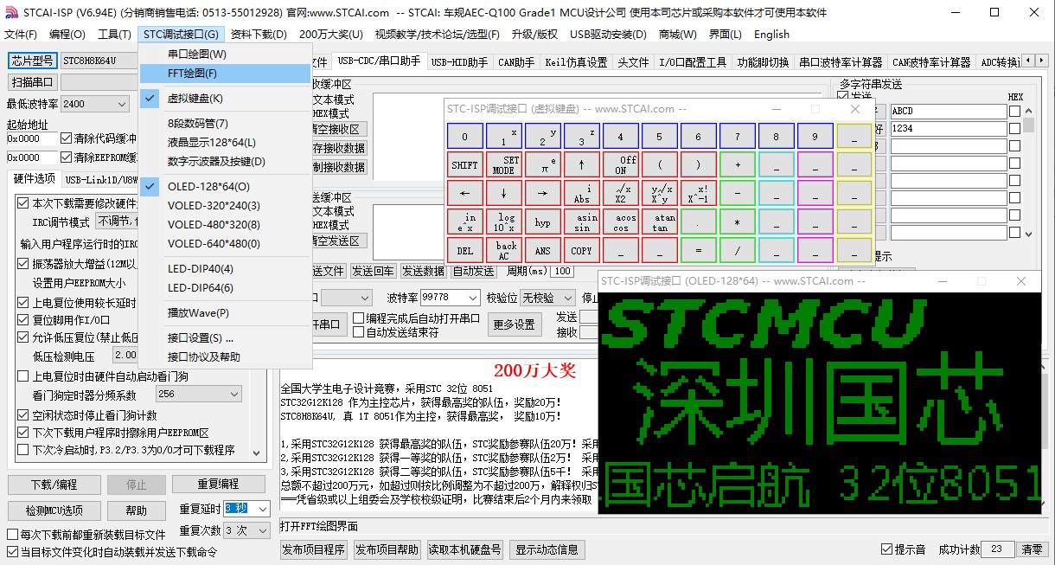The height and width of the screenshot is (565, 1055).
Task: Click the equals key on virtual keyboard
Action: 698,250
